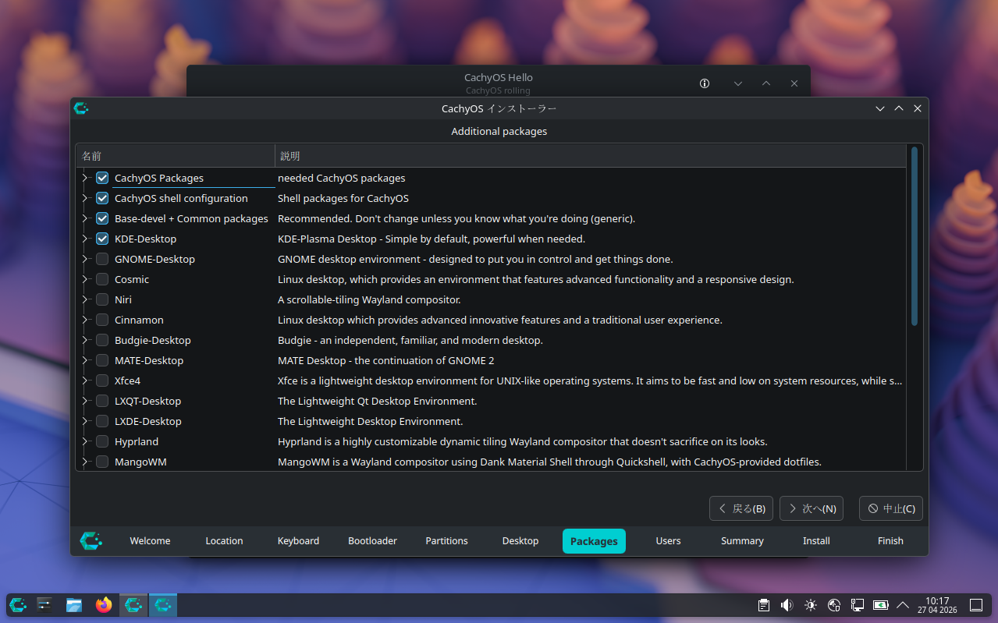The height and width of the screenshot is (623, 998).
Task: Uncheck the CachyOS Packages checkbox
Action: [x=102, y=178]
